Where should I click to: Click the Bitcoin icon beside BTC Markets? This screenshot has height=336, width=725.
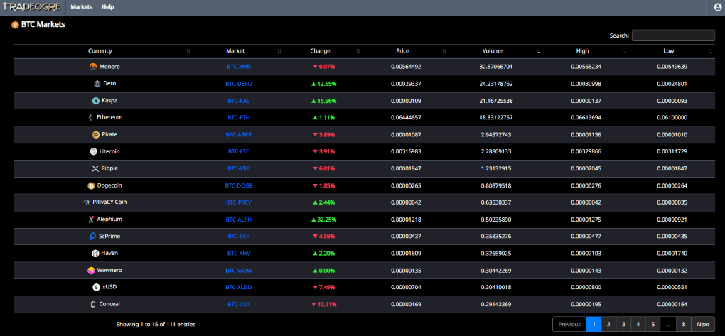point(15,25)
